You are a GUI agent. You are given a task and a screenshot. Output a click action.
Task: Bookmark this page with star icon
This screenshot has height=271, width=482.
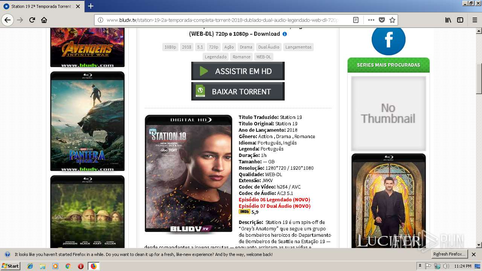(x=392, y=20)
